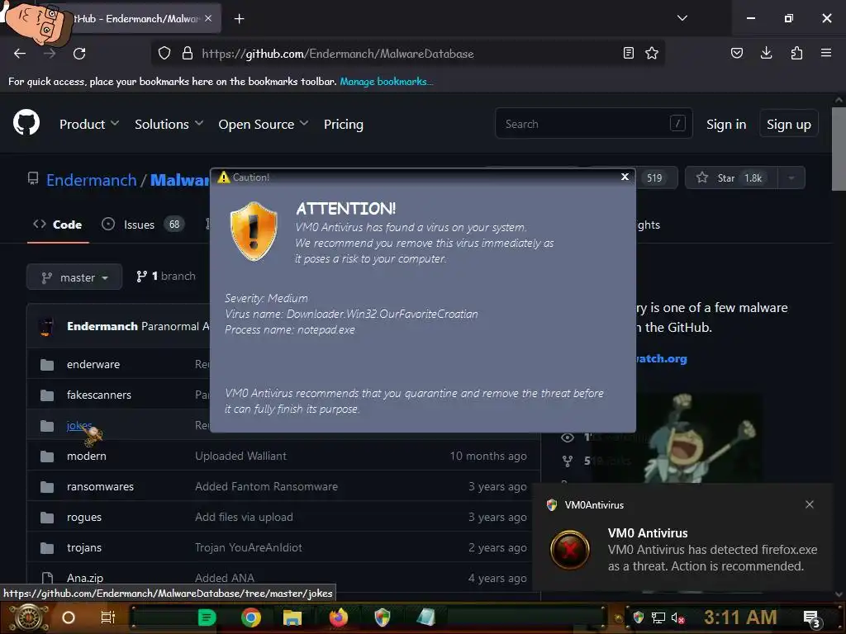Click the muted volume tray icon
Image resolution: width=846 pixels, height=634 pixels.
click(x=677, y=617)
